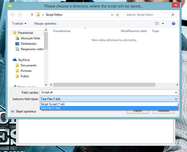The width and height of the screenshot is (187, 152).
Task: Click the search magnifier icon
Action: tap(173, 15)
